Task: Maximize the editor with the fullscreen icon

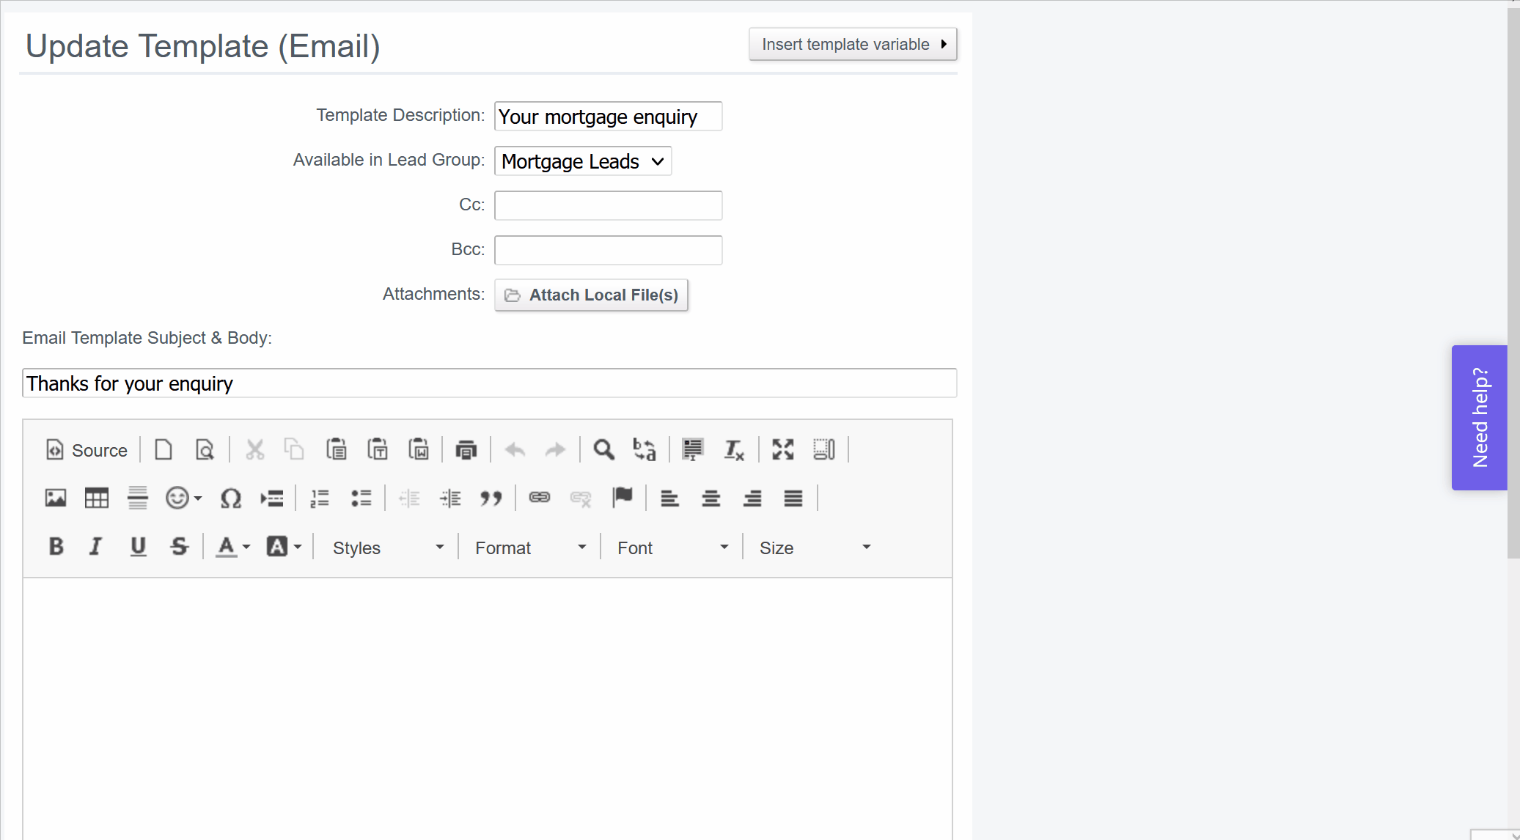Action: (x=783, y=449)
